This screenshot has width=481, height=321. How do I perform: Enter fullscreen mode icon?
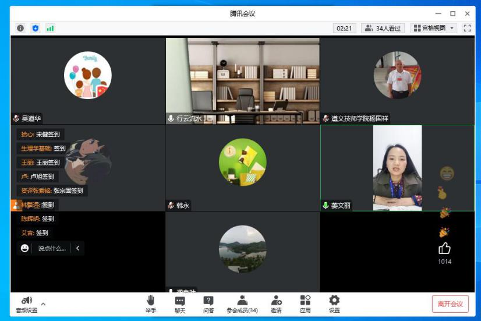coord(467,28)
